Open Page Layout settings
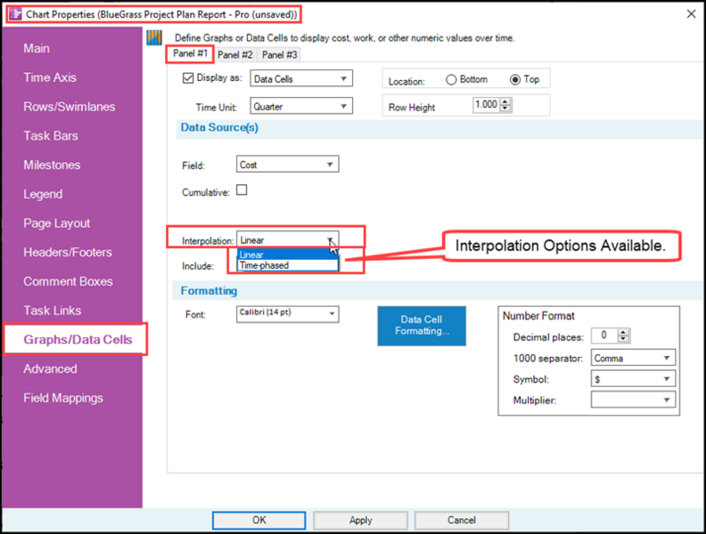The width and height of the screenshot is (706, 534). pos(57,223)
